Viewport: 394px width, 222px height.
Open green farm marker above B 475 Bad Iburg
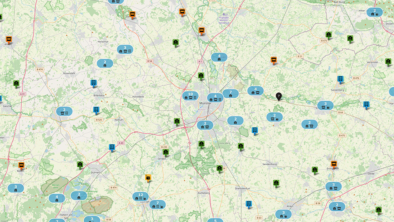(x=328, y=35)
